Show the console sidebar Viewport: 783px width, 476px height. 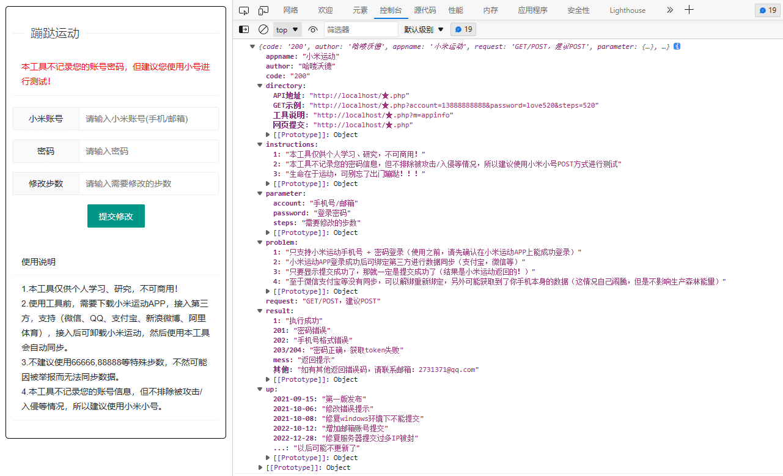(244, 29)
